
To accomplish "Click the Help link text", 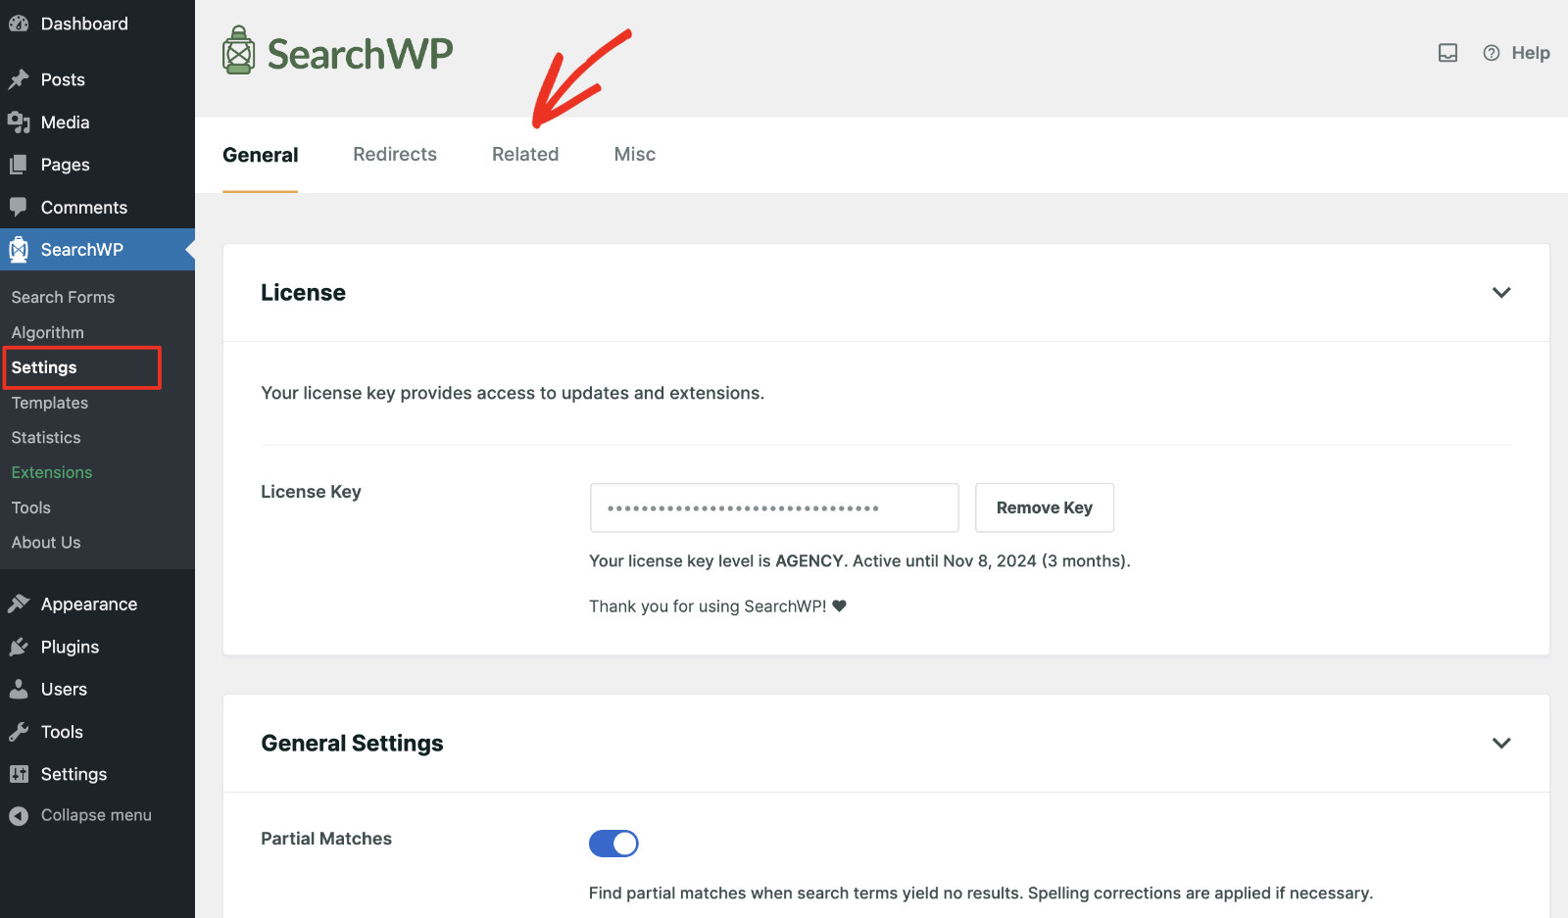I will pyautogui.click(x=1531, y=53).
